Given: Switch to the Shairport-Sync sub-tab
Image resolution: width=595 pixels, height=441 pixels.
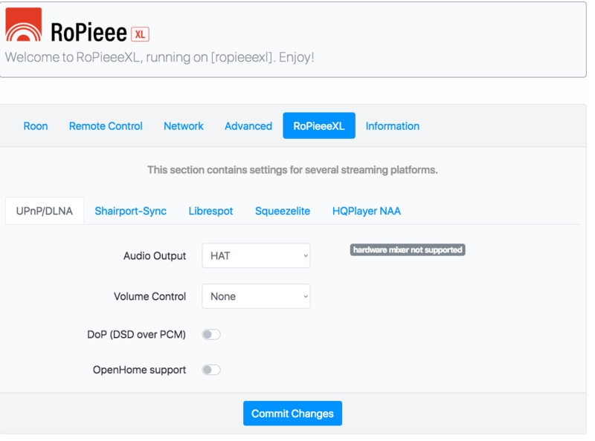Looking at the screenshot, I should click(131, 211).
